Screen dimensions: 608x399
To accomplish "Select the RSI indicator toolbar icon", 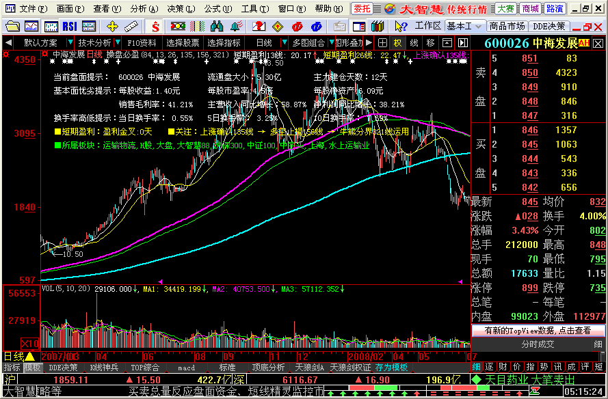I will (70, 27).
